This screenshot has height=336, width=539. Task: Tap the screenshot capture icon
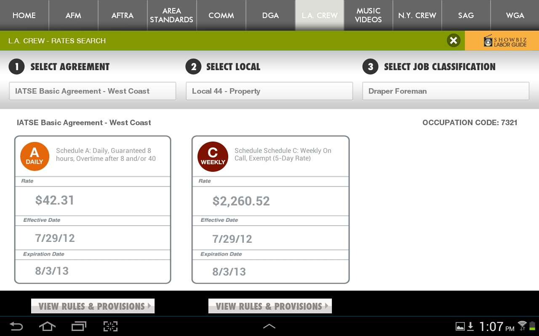110,326
